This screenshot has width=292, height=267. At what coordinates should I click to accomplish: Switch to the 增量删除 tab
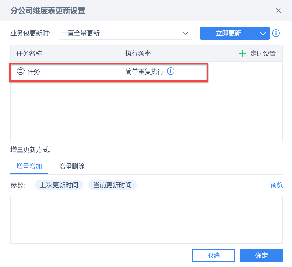pos(72,166)
